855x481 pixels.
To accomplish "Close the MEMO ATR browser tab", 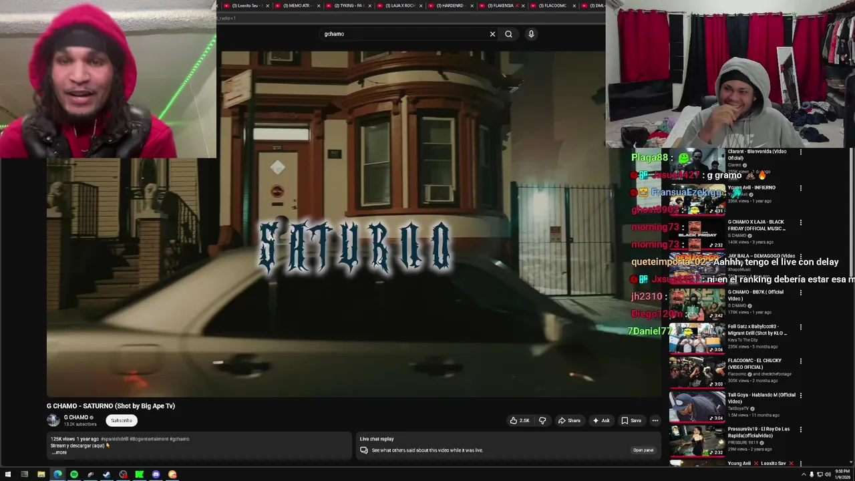I will point(319,5).
